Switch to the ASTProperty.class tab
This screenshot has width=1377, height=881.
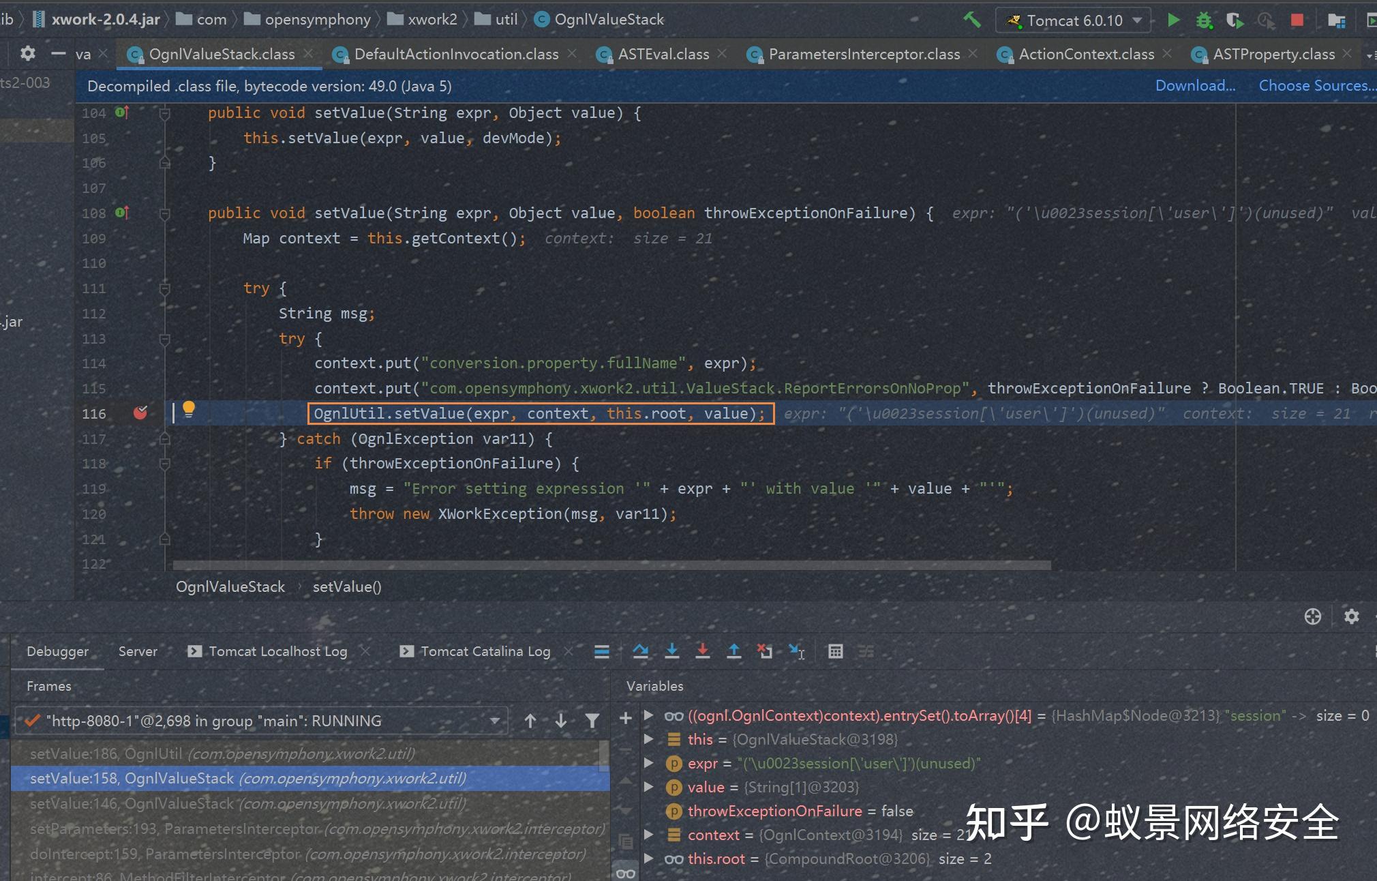pos(1273,54)
